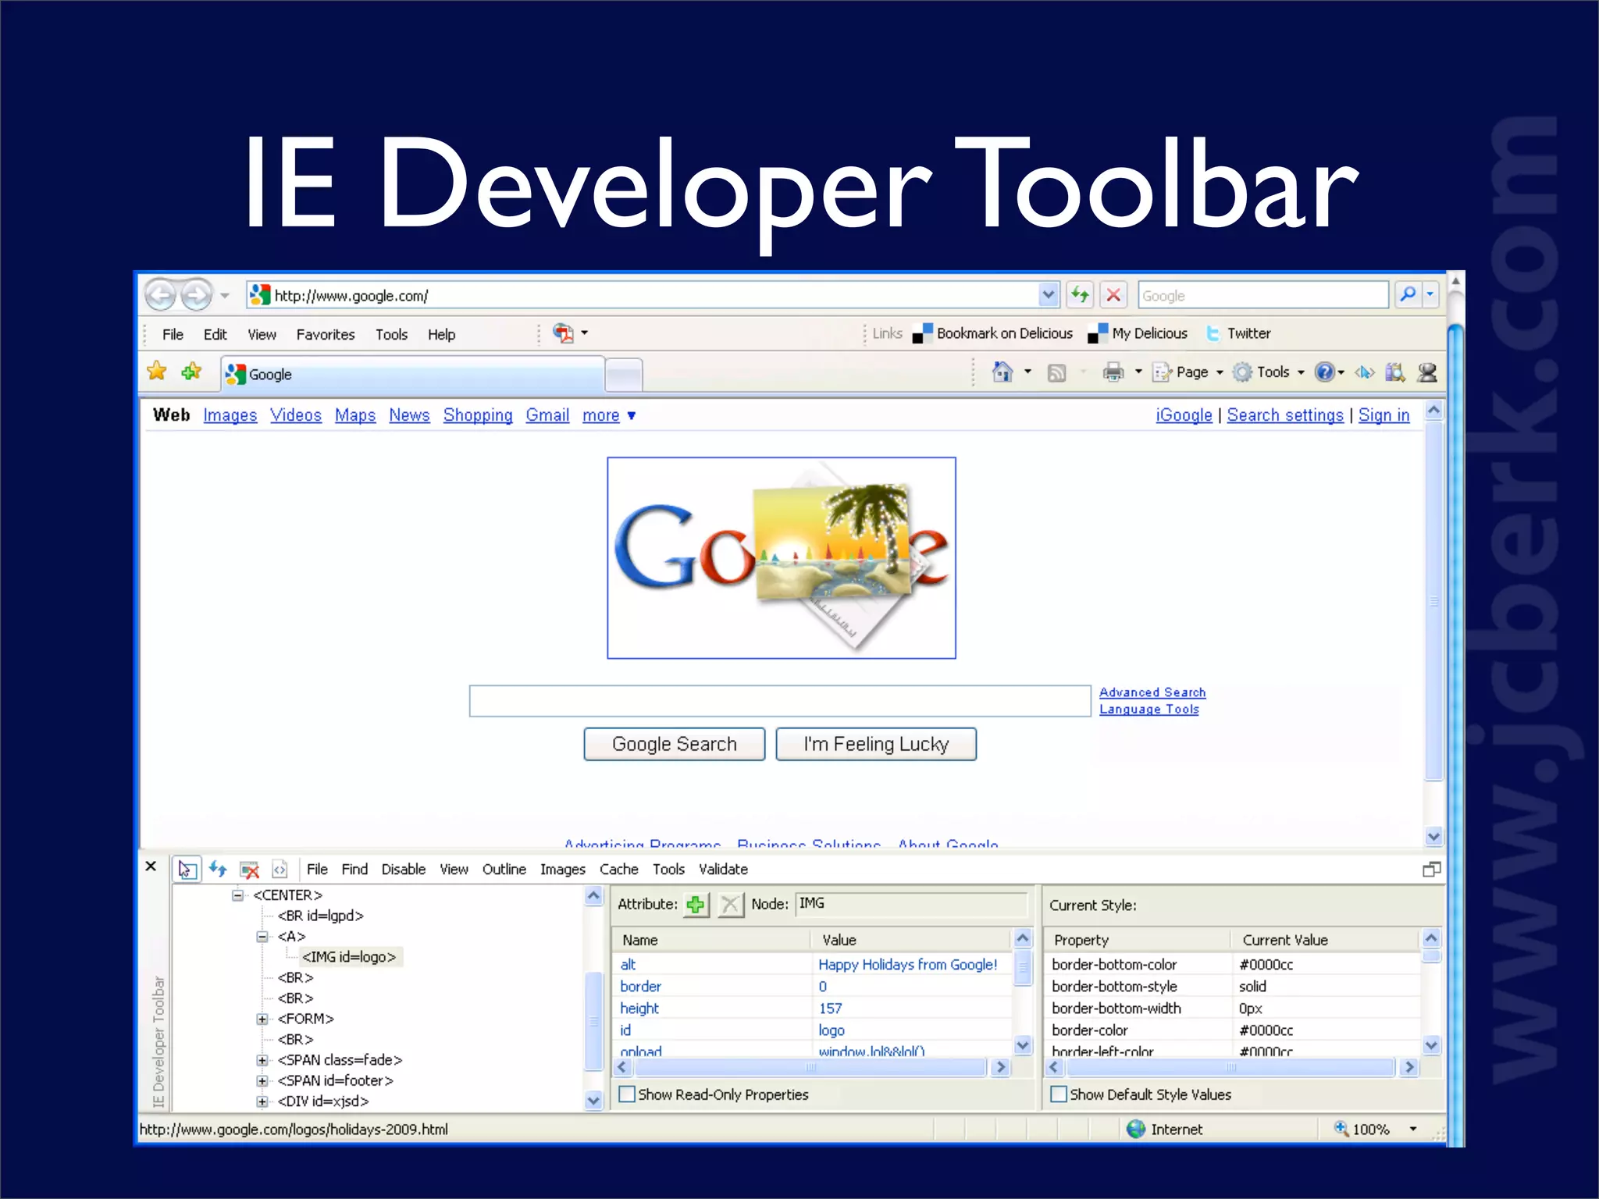The width and height of the screenshot is (1599, 1199).
Task: Add attribute with green plus icon
Action: coord(695,905)
